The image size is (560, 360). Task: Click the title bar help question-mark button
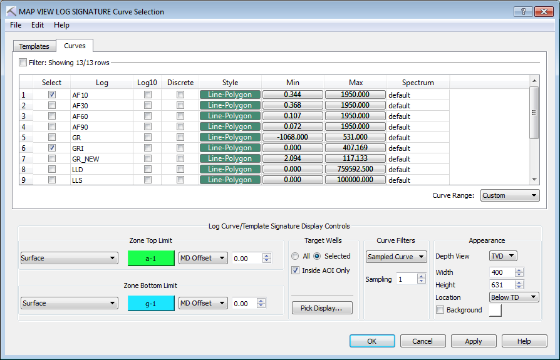[x=523, y=11]
